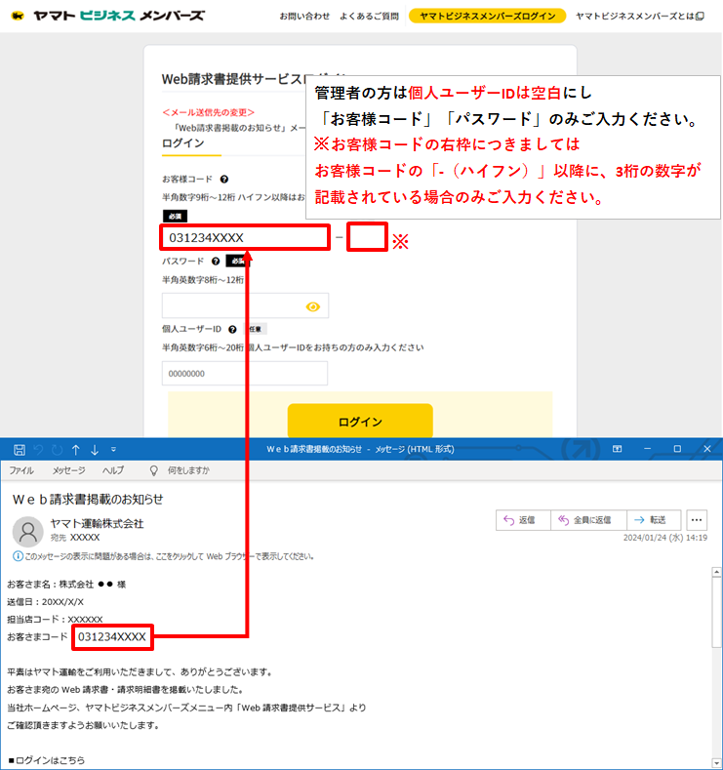Click ヤマトビジネスメンバーズログイン yellow button

[487, 17]
